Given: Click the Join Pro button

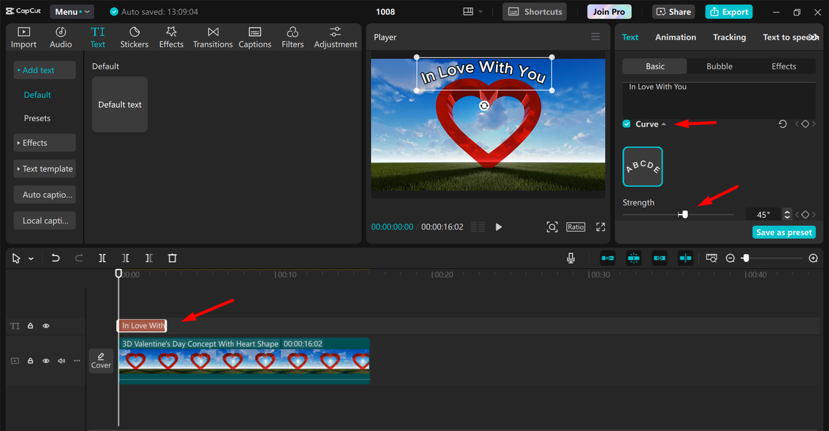Looking at the screenshot, I should point(609,12).
